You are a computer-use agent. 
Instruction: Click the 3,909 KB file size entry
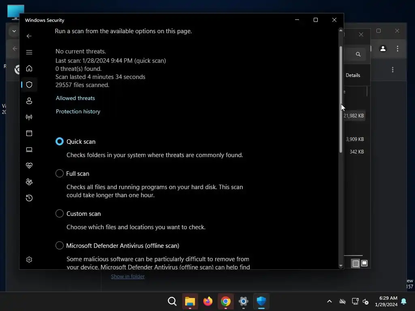coord(355,139)
